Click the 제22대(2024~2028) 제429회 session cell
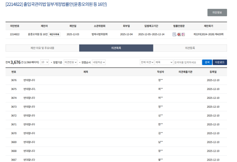The width and height of the screenshot is (237, 162). [208, 34]
